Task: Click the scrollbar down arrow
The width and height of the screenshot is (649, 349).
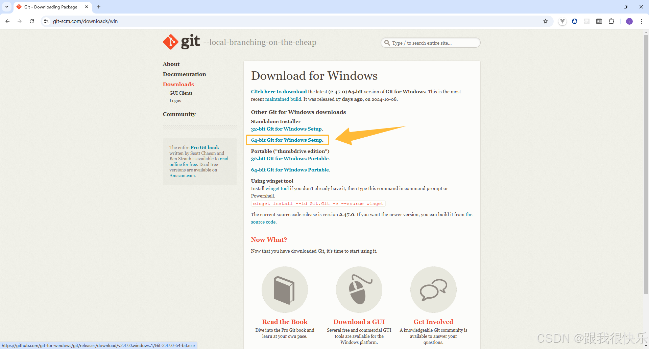Action: click(646, 346)
